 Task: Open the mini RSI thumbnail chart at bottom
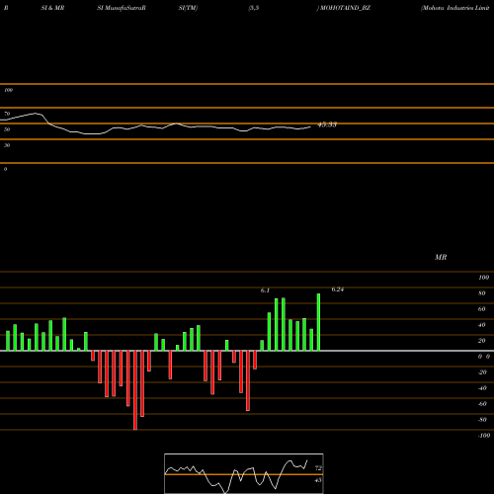244,473
